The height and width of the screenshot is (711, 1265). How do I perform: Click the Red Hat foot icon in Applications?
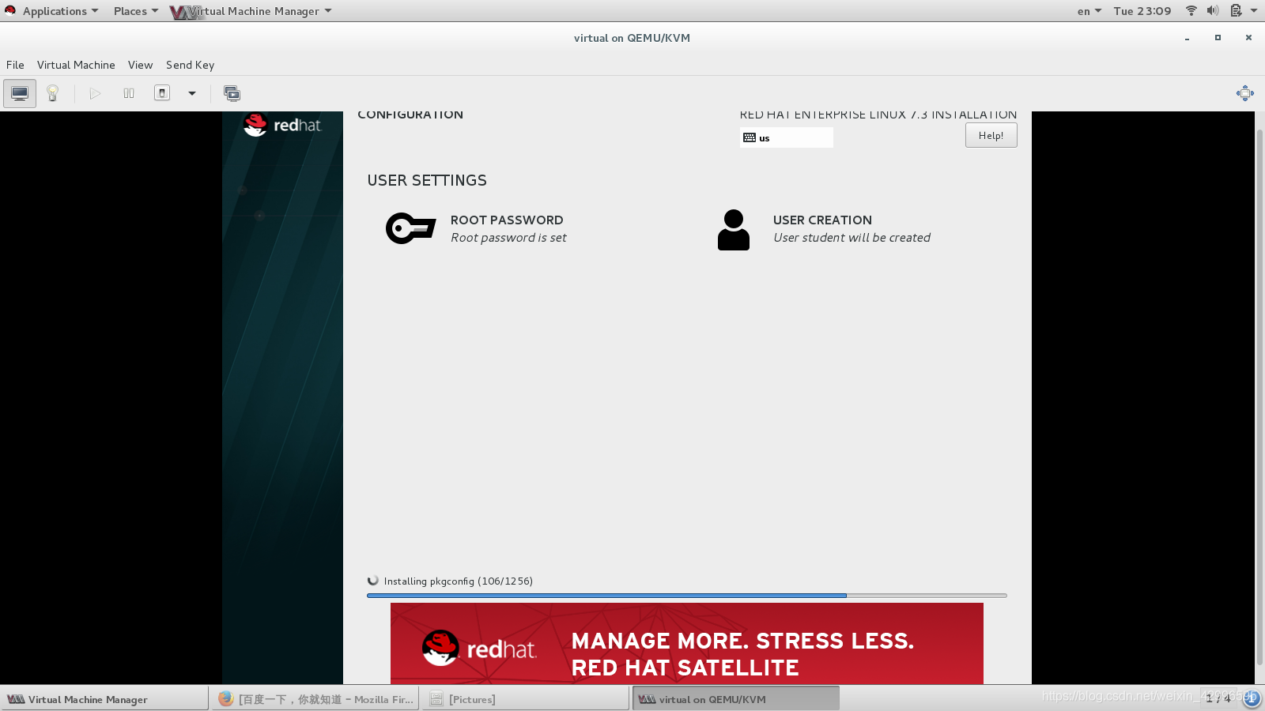10,10
